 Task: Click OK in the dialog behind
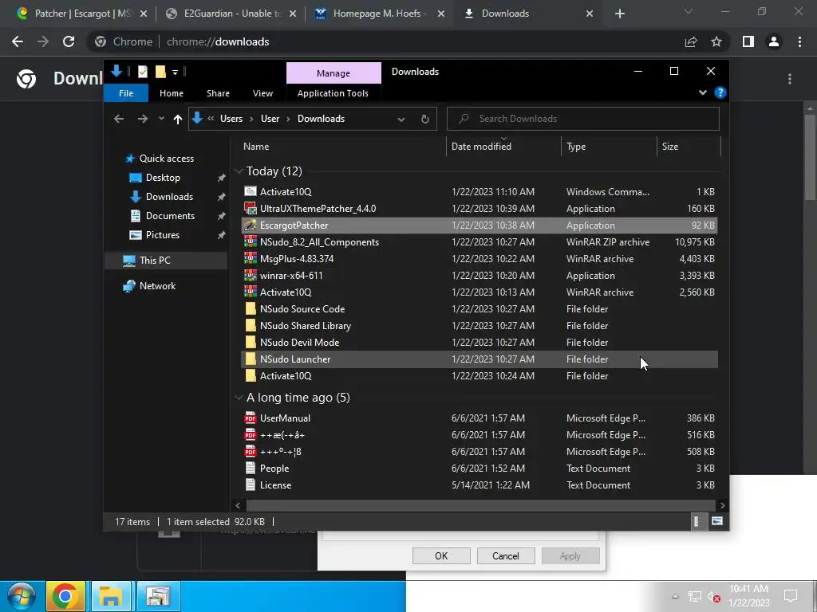click(x=441, y=555)
